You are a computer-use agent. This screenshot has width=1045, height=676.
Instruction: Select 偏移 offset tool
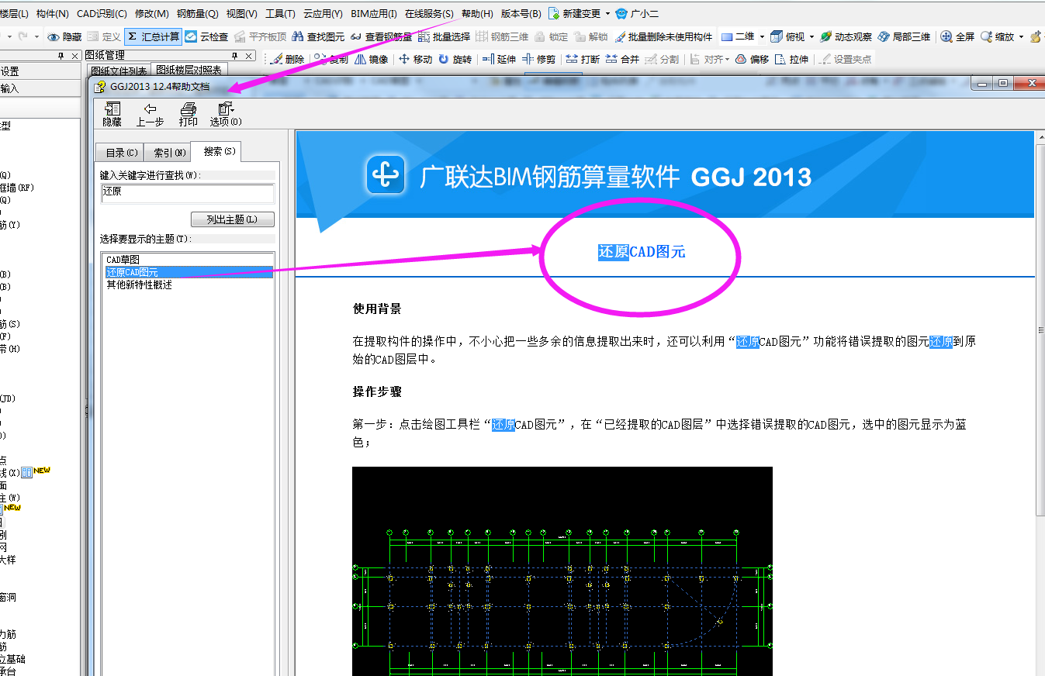click(x=752, y=59)
